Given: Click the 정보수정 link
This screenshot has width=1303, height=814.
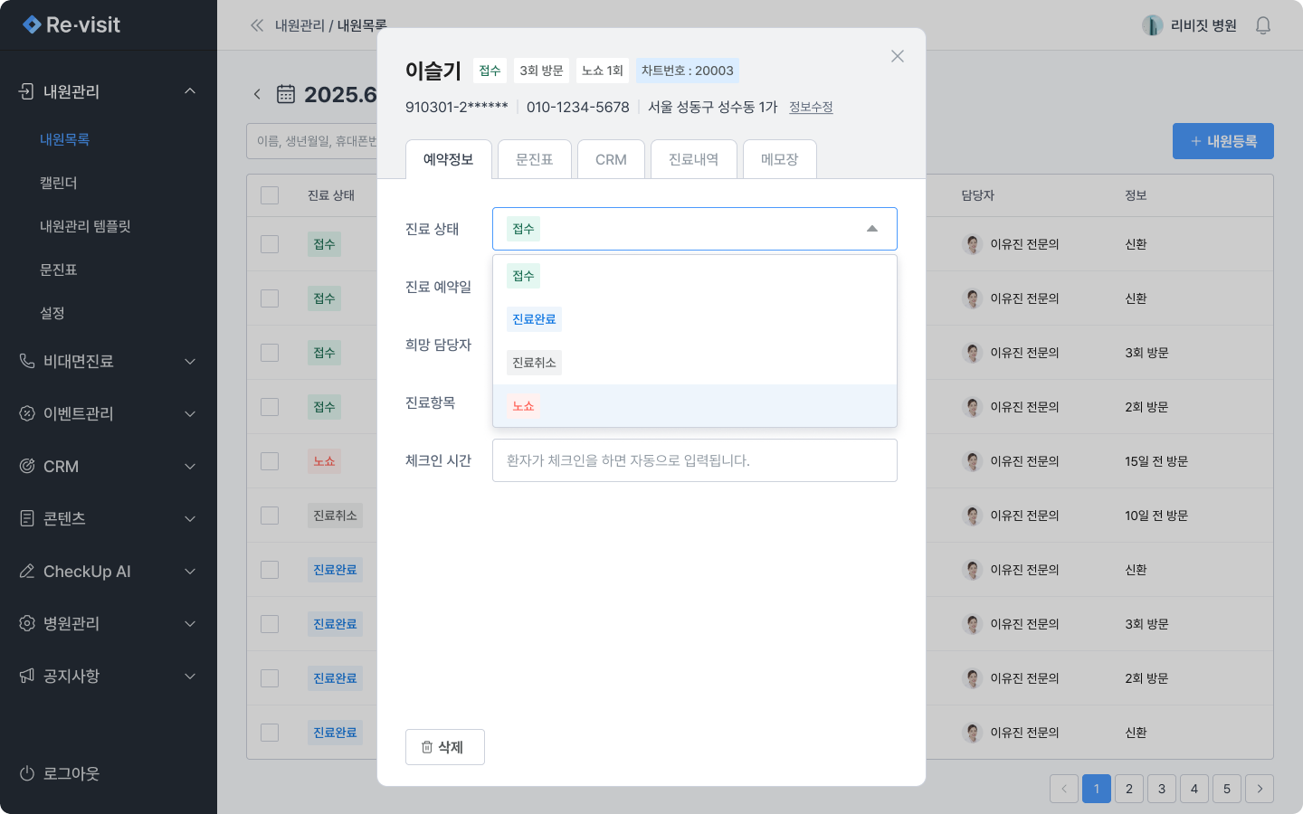Looking at the screenshot, I should point(811,107).
